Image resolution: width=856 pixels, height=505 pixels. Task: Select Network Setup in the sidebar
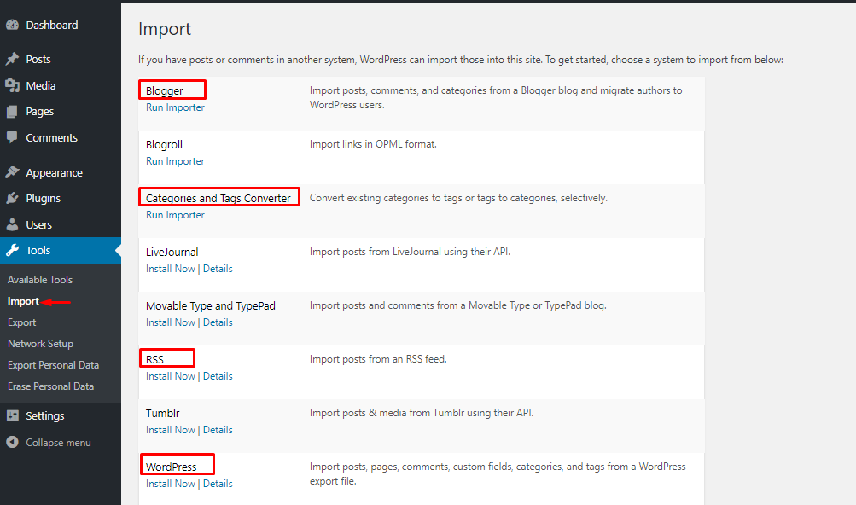(x=39, y=343)
